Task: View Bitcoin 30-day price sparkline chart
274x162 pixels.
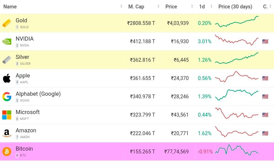Action: [237, 150]
